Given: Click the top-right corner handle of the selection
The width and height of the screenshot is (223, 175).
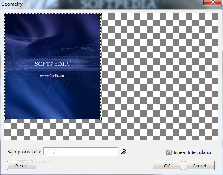Looking at the screenshot, I should (x=101, y=14).
